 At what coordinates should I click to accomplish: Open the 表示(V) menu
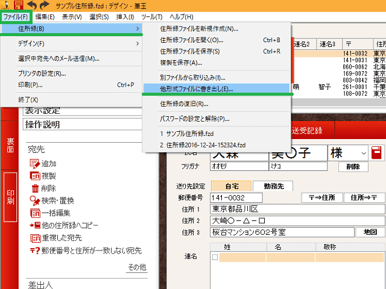point(72,17)
